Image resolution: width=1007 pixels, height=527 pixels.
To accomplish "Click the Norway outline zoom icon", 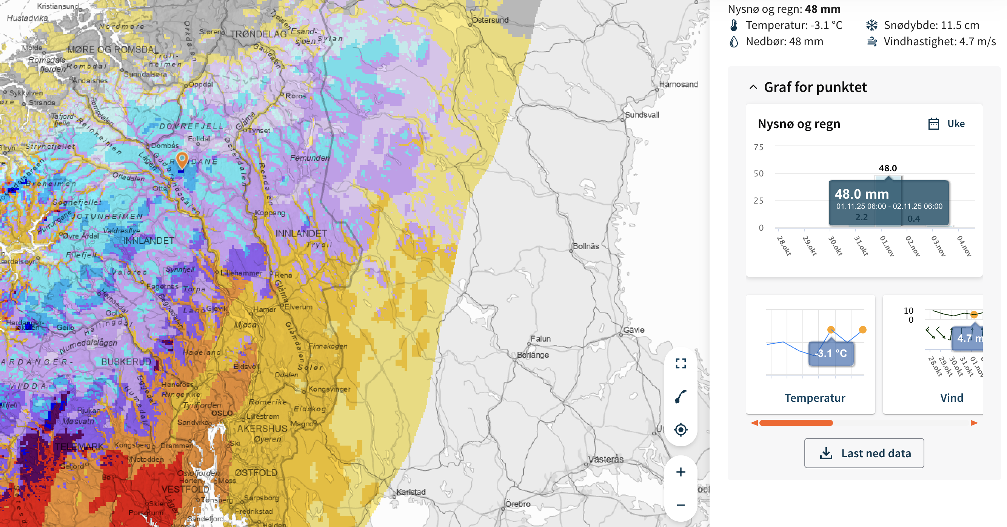I will coord(681,396).
